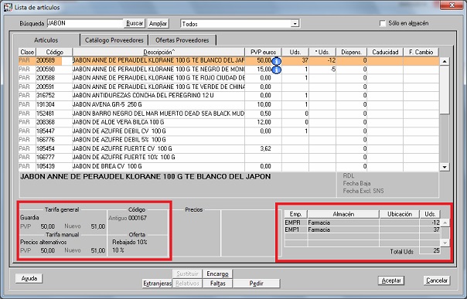Click the Caducidad column header
Image resolution: width=467 pixels, height=299 pixels.
[x=385, y=52]
